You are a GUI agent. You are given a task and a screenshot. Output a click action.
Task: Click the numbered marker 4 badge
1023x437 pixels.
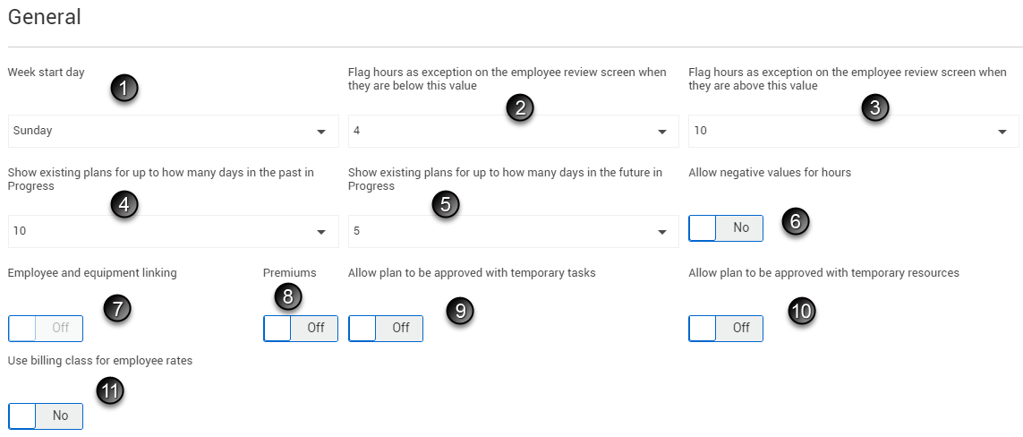pos(124,204)
